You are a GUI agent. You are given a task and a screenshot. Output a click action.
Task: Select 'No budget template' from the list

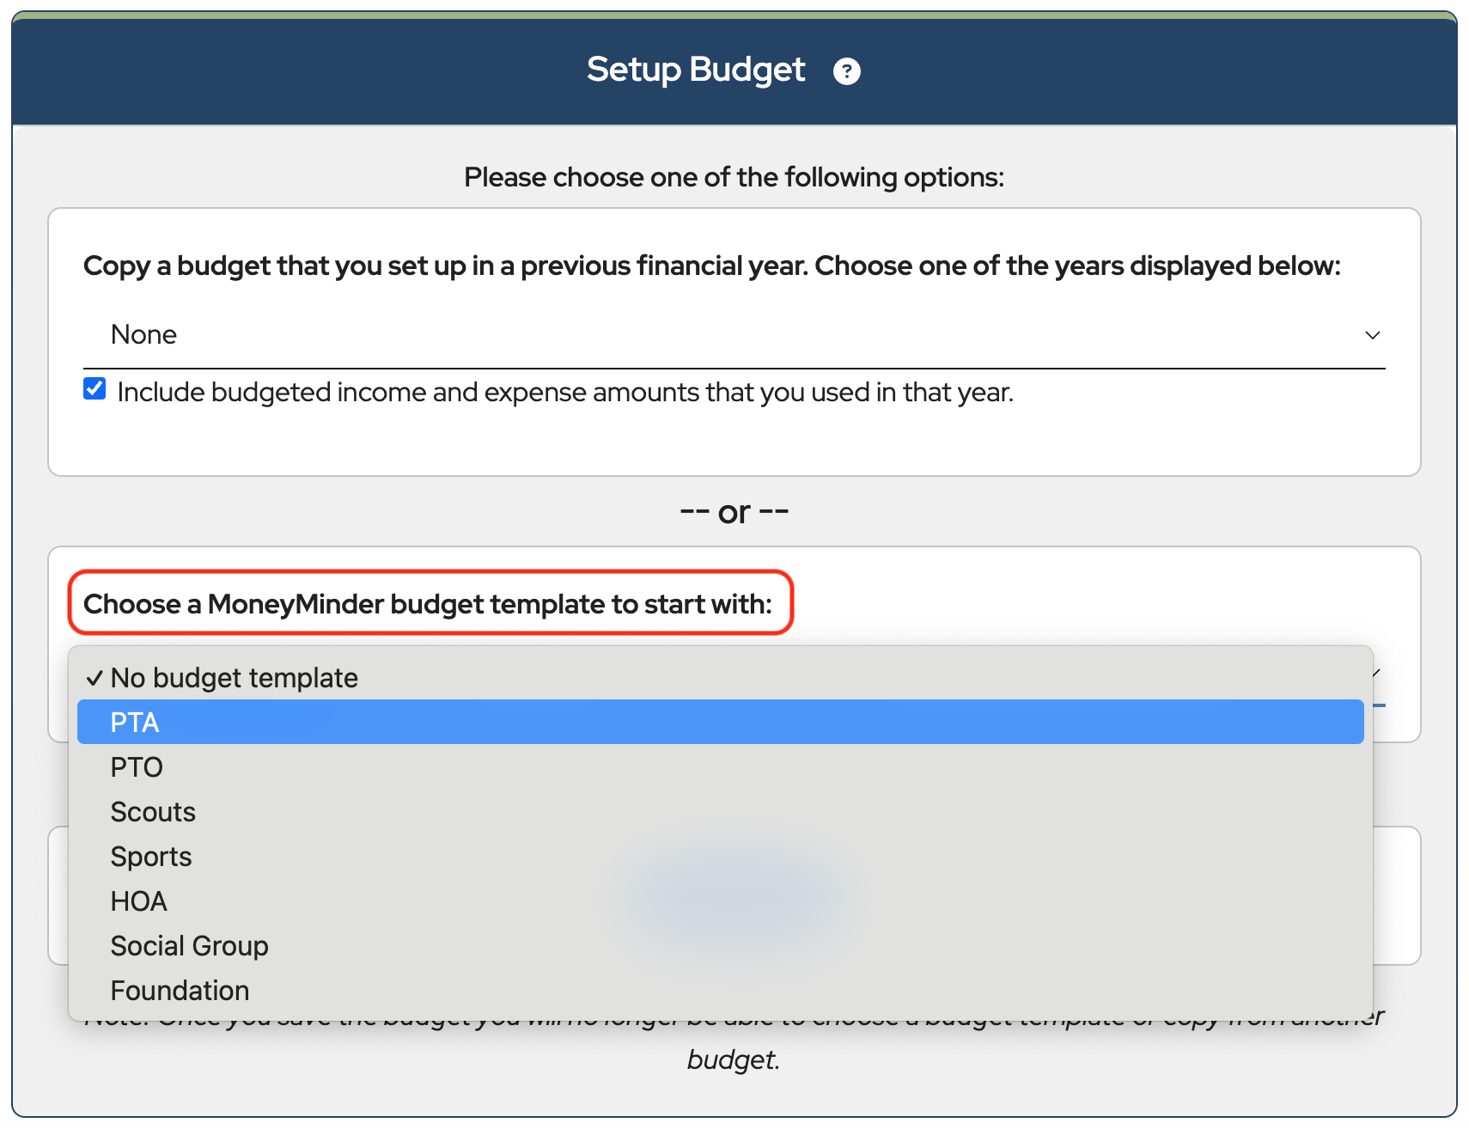(234, 678)
